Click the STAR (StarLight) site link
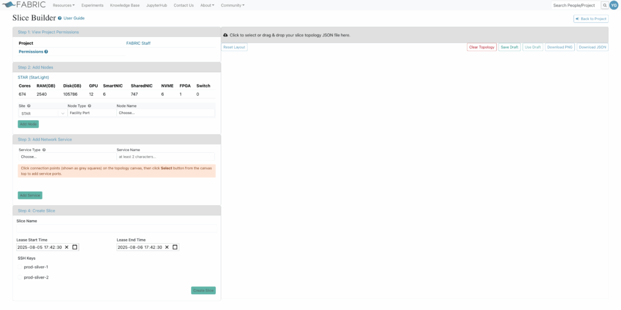Screen dimensions: 621x310 tap(33, 77)
